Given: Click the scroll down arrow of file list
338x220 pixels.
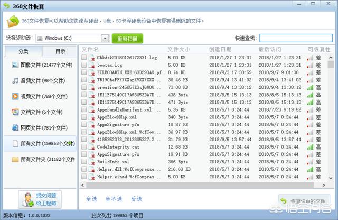Looking at the screenshot, I should click(331, 178).
